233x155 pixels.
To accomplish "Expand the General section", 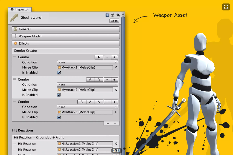I will pos(66,29).
